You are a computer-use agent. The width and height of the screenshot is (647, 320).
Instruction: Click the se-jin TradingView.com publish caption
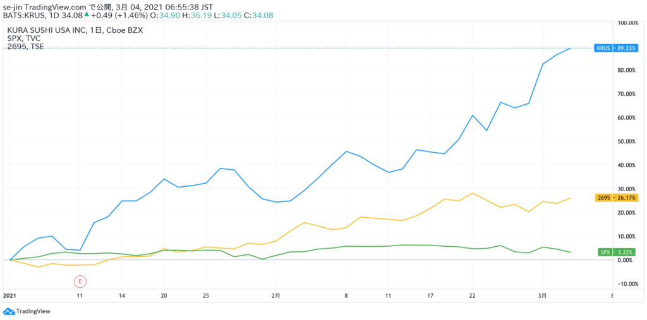109,6
